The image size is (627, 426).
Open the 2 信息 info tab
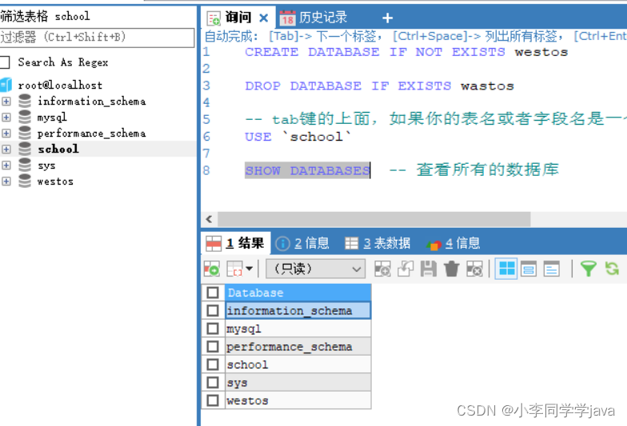pyautogui.click(x=302, y=243)
